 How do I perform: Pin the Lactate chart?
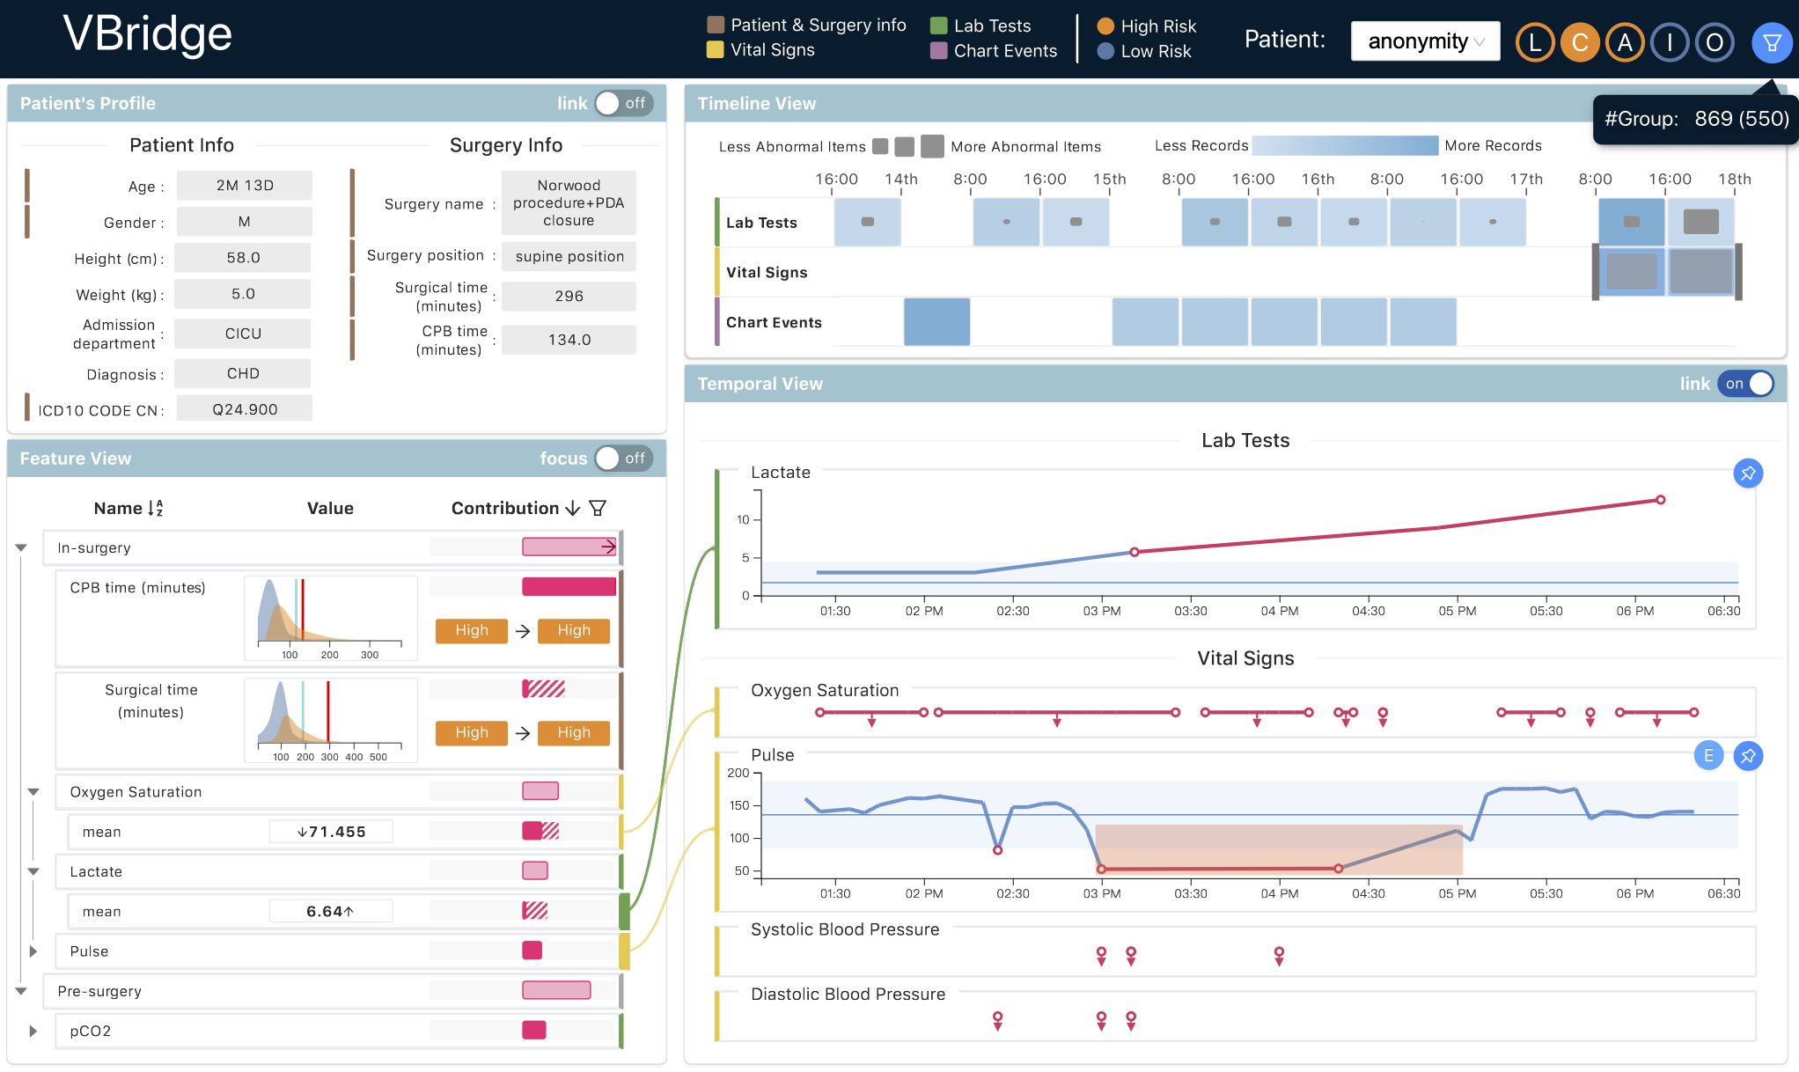(1747, 474)
